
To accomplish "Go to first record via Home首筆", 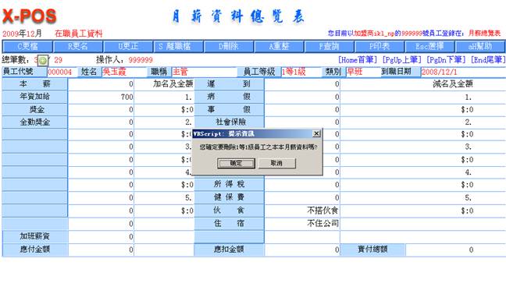I will point(357,59).
